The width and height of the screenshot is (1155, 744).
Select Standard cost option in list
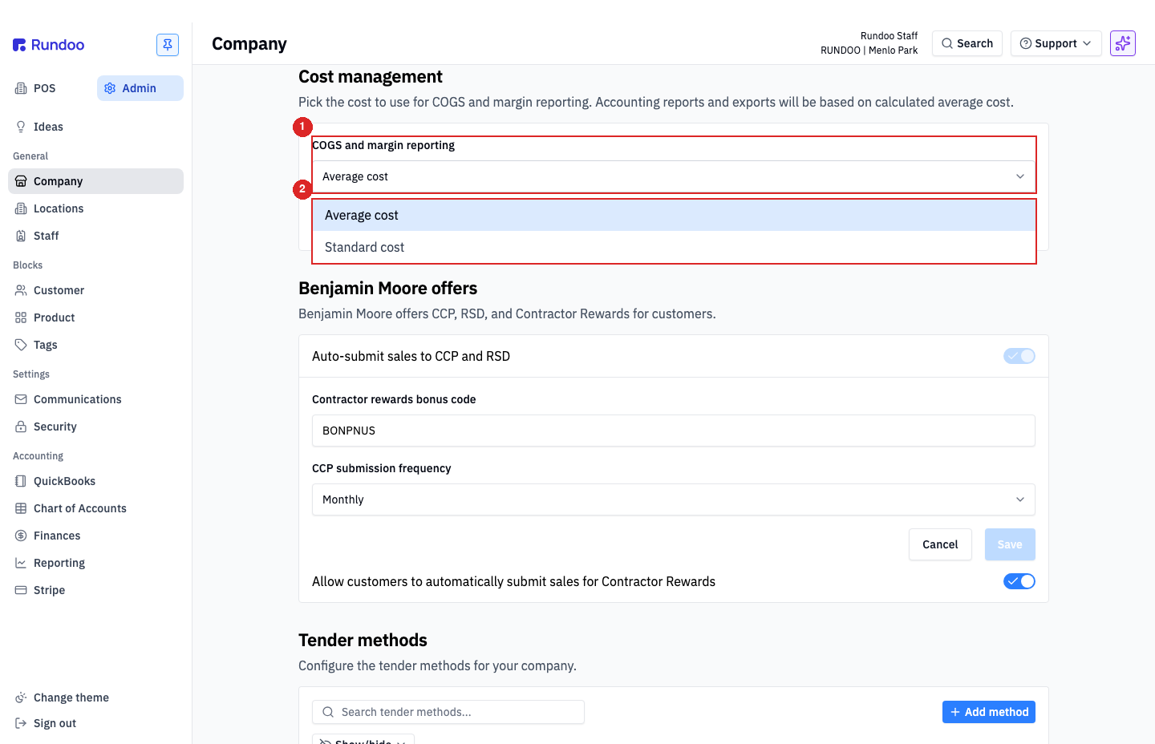[674, 247]
